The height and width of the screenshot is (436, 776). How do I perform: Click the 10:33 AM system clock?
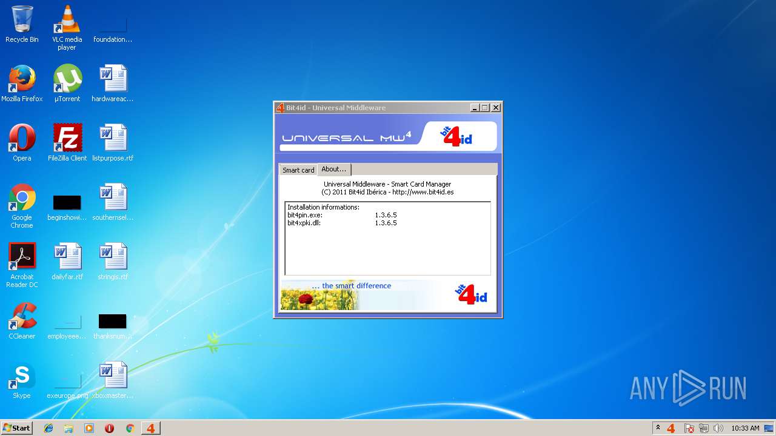(x=745, y=428)
